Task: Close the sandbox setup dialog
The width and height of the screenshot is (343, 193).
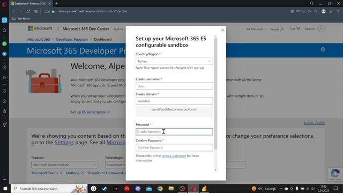Action: (x=222, y=30)
